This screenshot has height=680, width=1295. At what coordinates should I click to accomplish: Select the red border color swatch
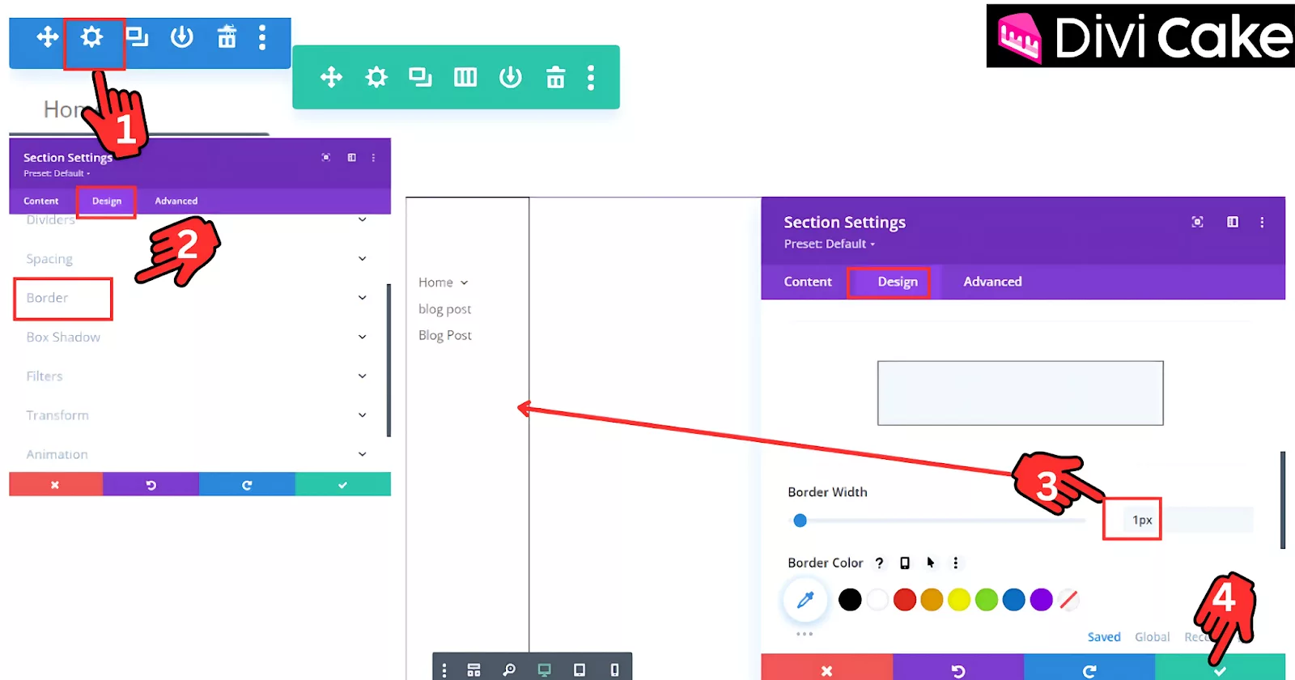pos(905,600)
